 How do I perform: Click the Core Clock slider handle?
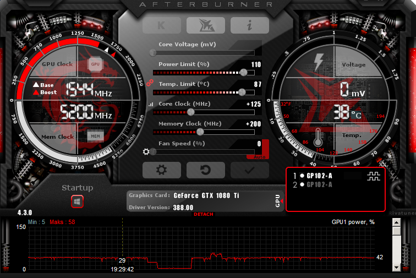[191, 112]
